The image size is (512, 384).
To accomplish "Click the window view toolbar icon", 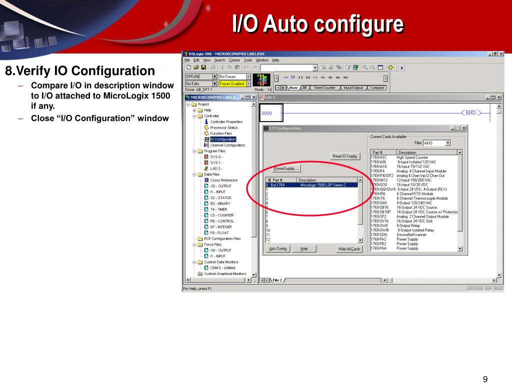I will tap(380, 67).
